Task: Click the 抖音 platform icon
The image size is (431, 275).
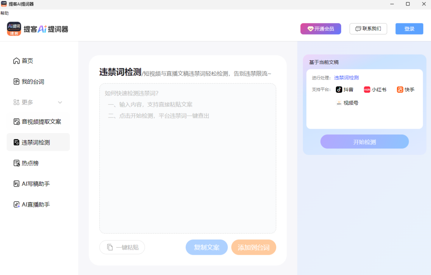Action: [x=339, y=90]
